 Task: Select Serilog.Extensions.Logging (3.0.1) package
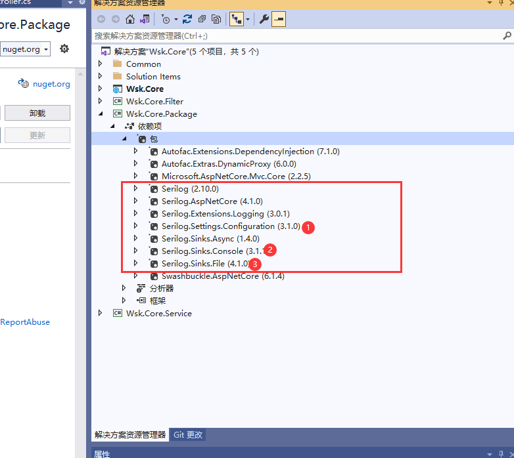(x=225, y=214)
